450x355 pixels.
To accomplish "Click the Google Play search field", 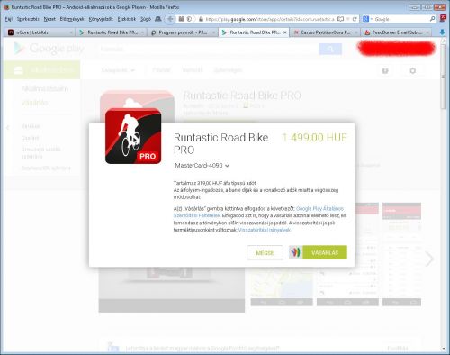I will point(209,49).
